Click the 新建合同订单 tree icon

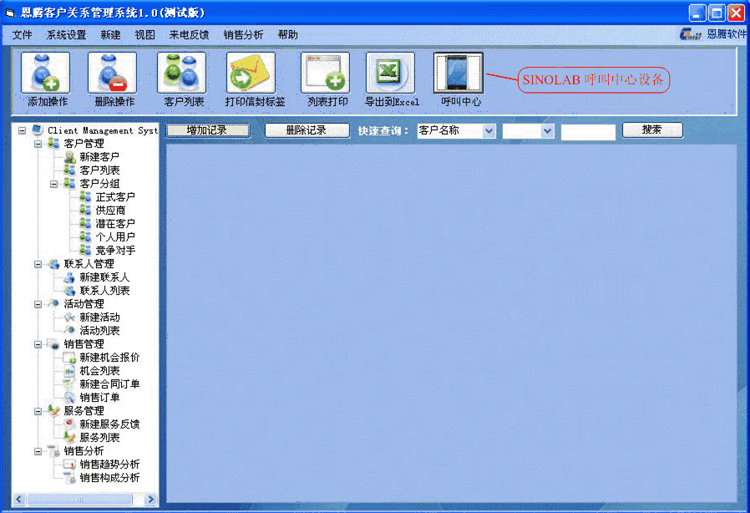click(70, 383)
